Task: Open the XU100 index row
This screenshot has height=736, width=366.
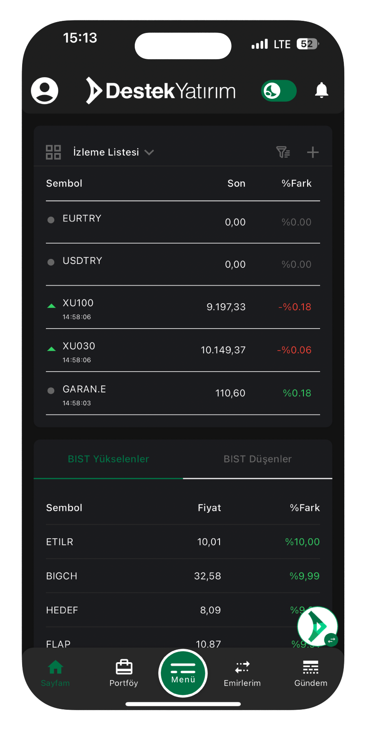Action: coord(183,307)
